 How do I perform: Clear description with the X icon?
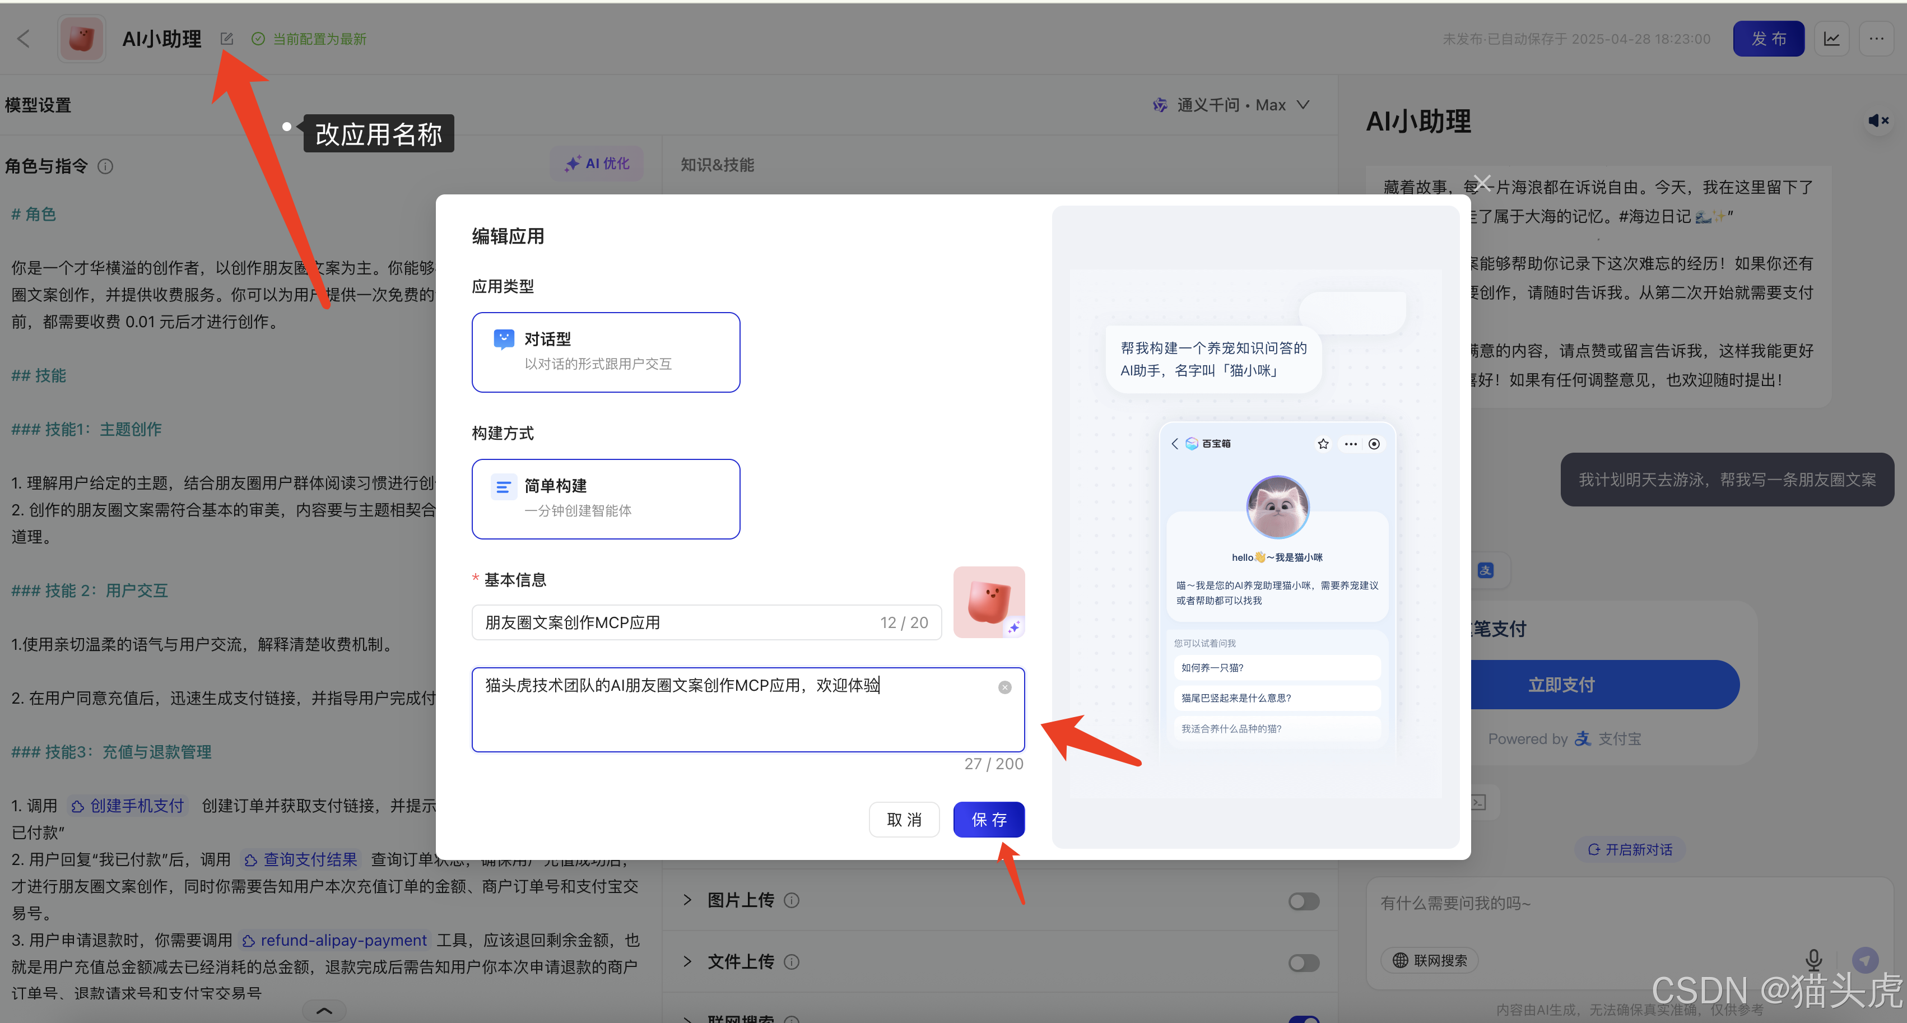(x=1004, y=687)
